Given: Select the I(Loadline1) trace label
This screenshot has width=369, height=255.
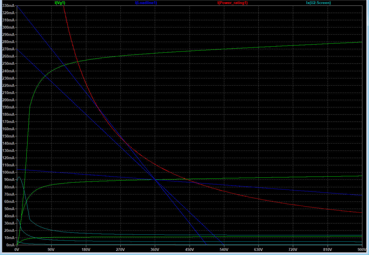Looking at the screenshot, I should point(146,3).
